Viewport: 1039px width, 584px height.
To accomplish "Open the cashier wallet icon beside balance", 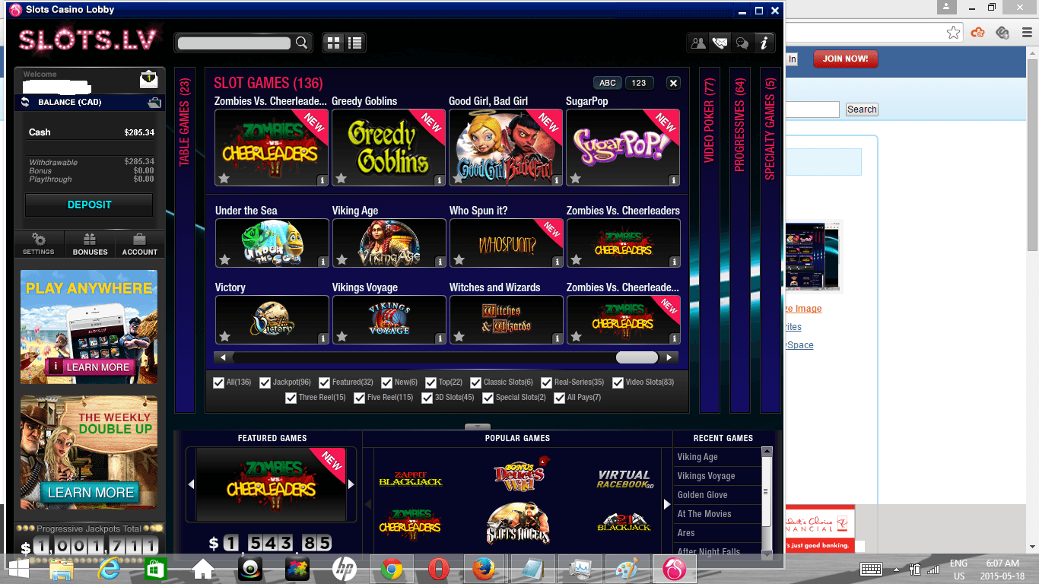I will click(154, 103).
